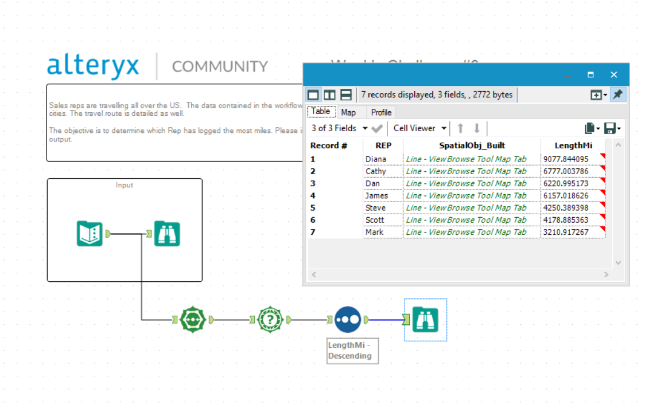Open the Profile tab
Image resolution: width=645 pixels, height=405 pixels.
380,112
